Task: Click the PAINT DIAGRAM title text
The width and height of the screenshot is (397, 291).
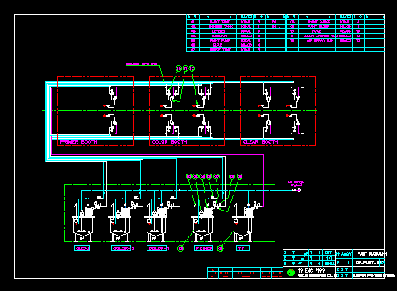Action: point(371,254)
